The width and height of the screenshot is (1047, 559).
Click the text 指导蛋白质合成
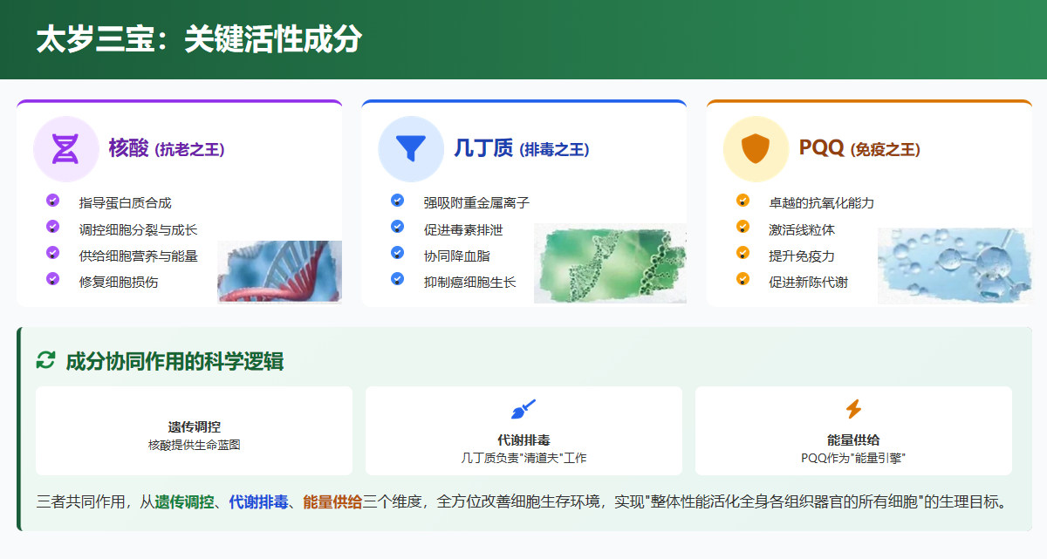(x=125, y=203)
